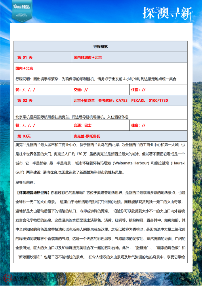Select the bold 【怀奥塔普地热世界】 heading
Viewport: 202px width, 286px height.
click(x=33, y=193)
